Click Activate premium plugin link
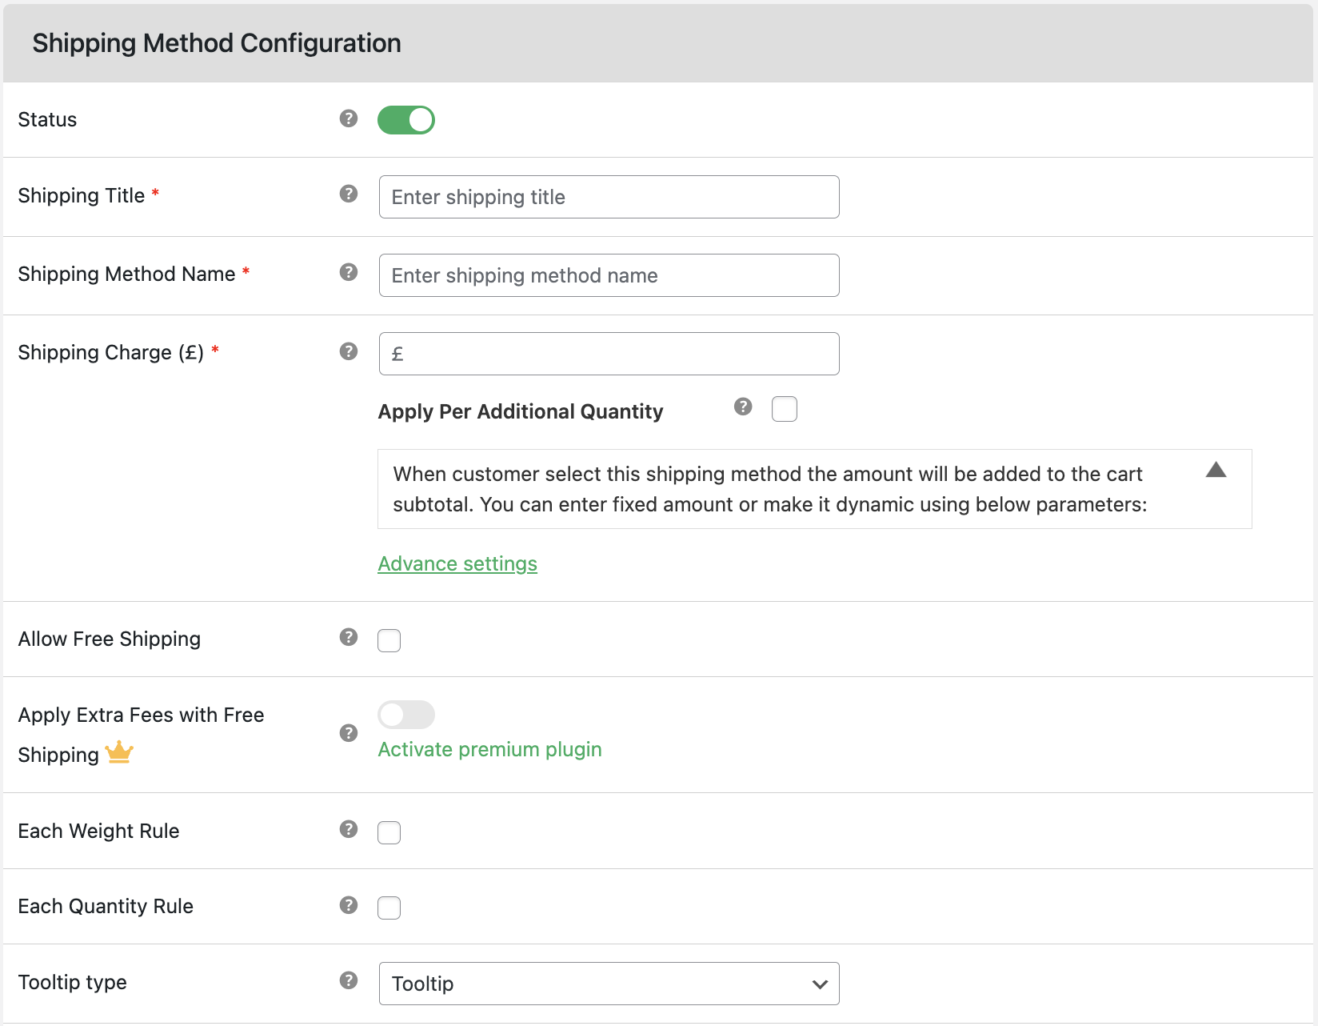 pos(489,749)
